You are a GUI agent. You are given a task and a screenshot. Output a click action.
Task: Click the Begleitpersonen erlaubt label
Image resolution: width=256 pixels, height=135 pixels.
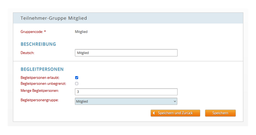(x=40, y=77)
